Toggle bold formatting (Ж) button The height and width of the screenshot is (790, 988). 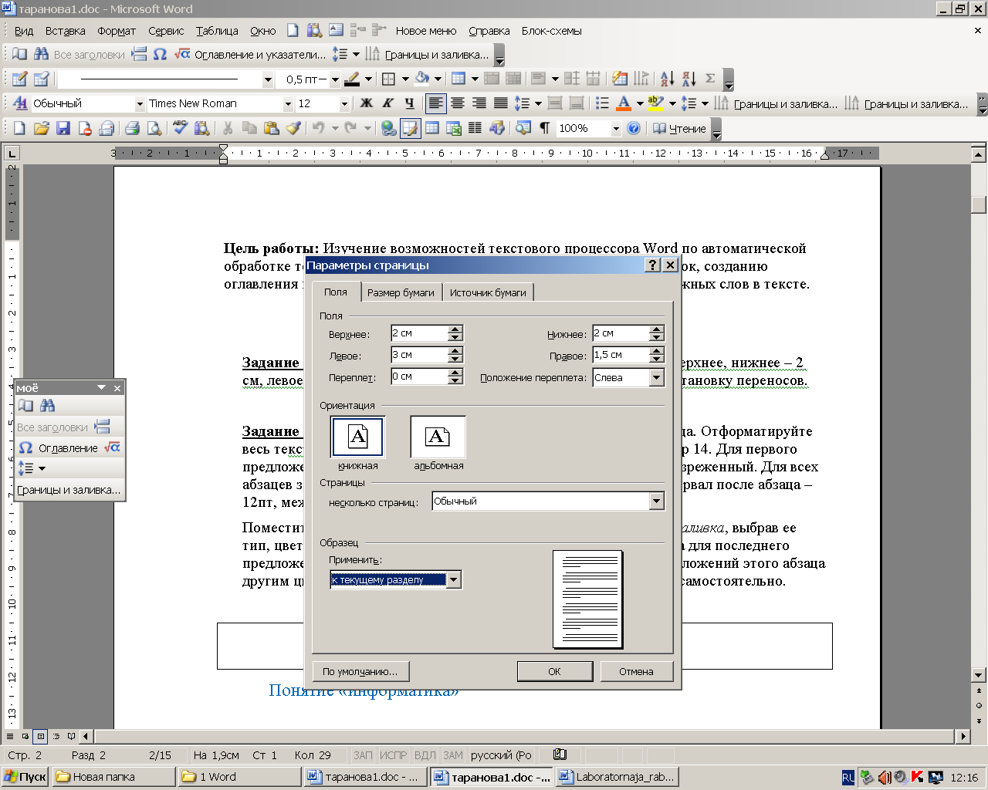[366, 103]
